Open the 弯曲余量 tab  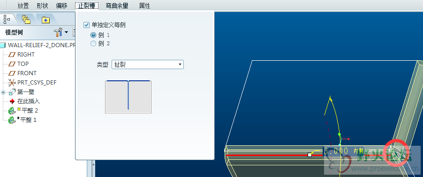pos(117,6)
